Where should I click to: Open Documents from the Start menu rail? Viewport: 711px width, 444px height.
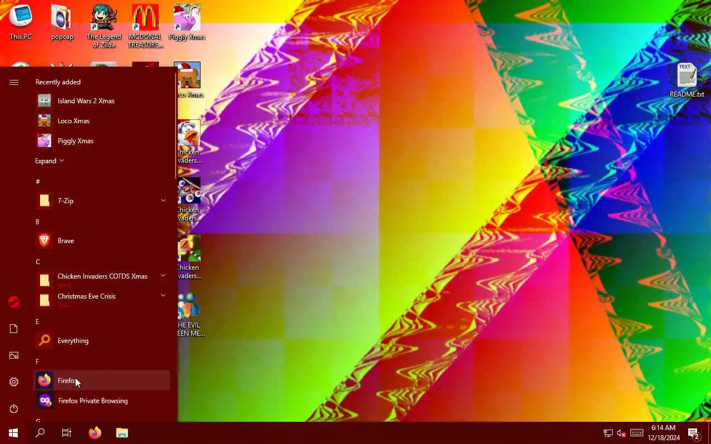(14, 329)
